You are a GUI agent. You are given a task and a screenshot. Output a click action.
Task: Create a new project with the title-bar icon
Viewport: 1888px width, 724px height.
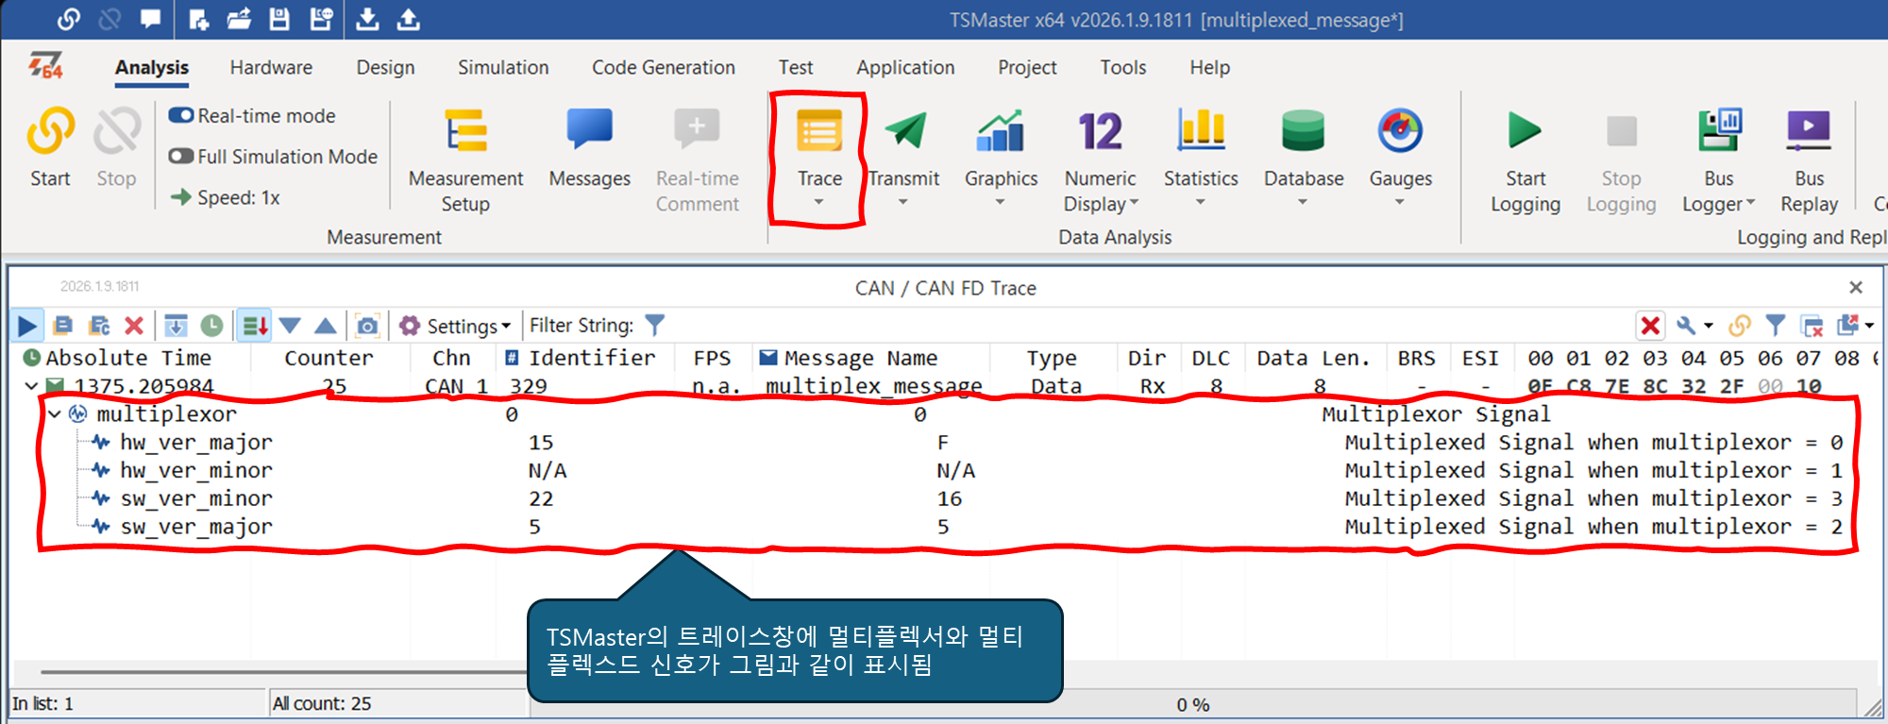[198, 19]
